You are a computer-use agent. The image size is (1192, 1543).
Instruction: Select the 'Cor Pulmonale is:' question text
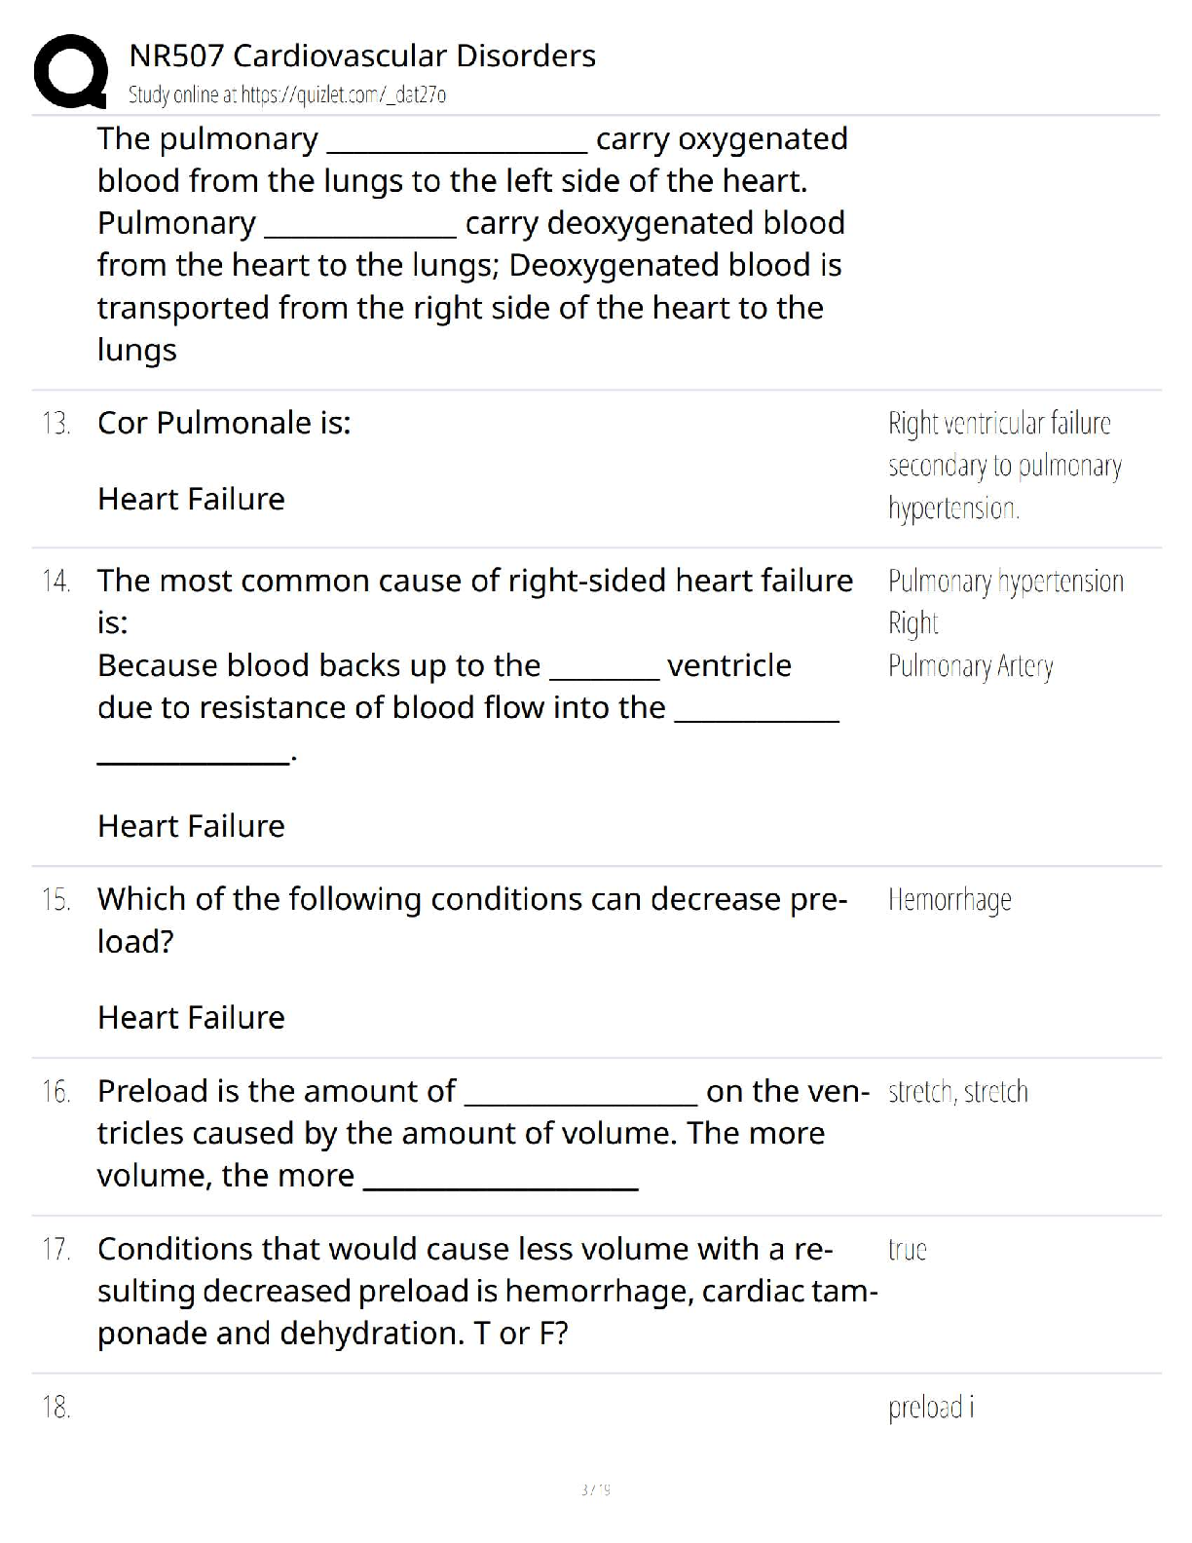(x=224, y=423)
